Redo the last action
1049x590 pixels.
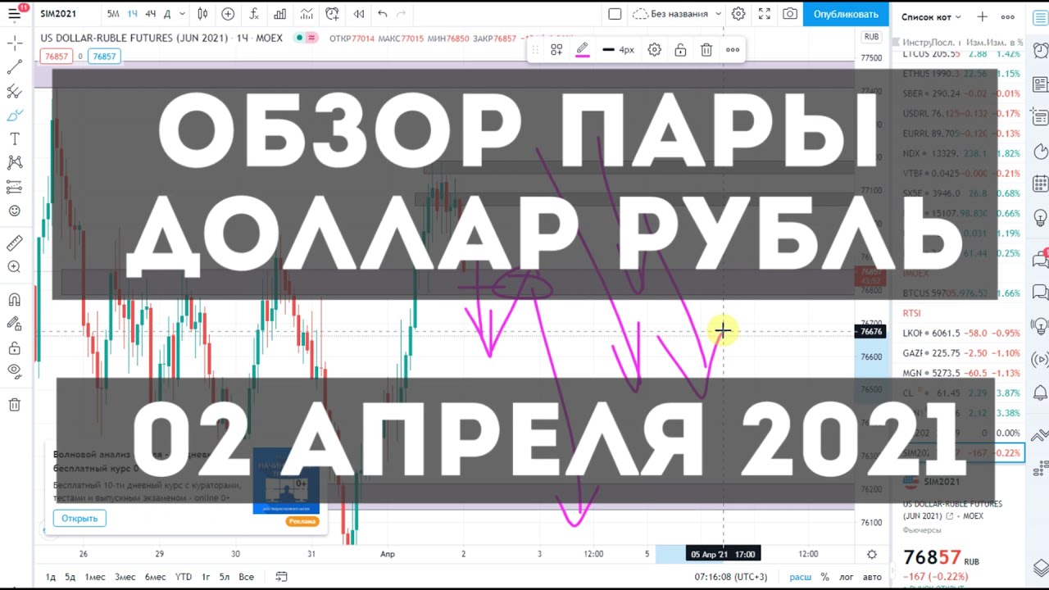(x=401, y=14)
